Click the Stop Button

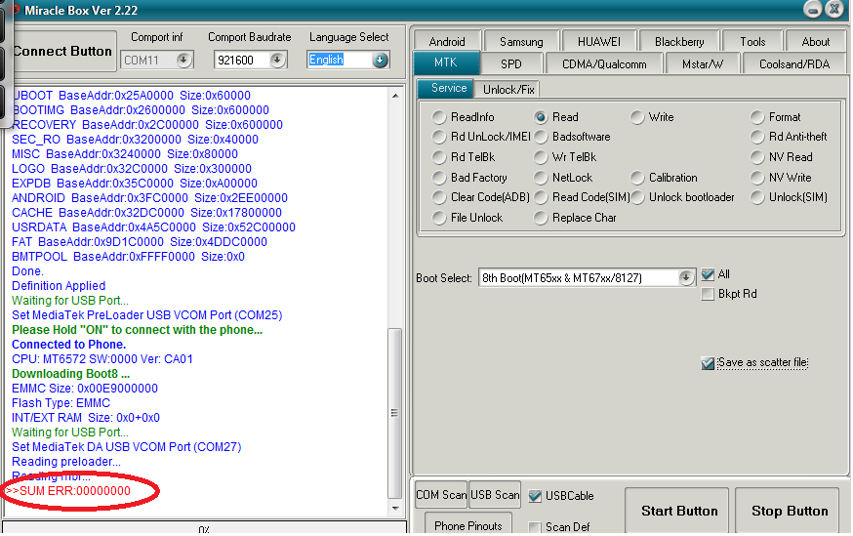coord(790,511)
